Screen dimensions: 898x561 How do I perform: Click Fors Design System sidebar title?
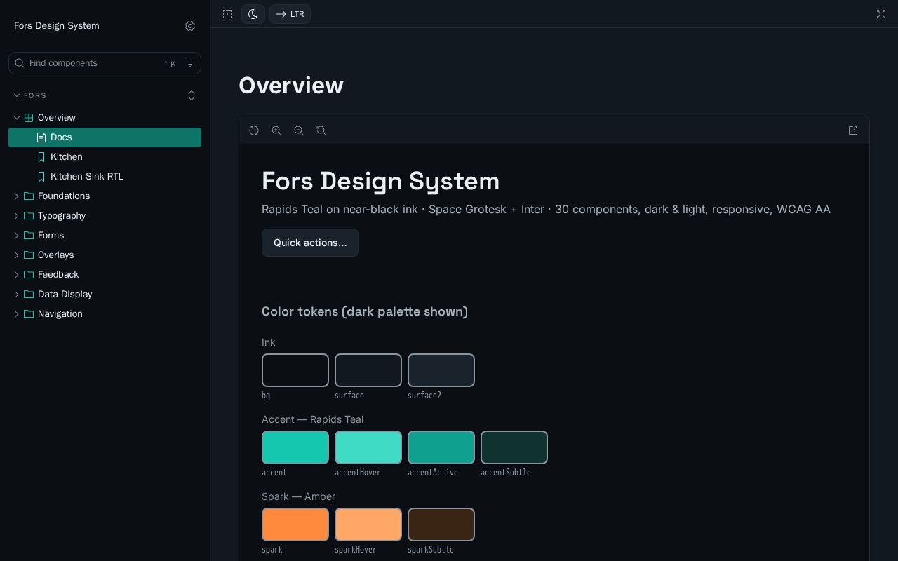[57, 26]
